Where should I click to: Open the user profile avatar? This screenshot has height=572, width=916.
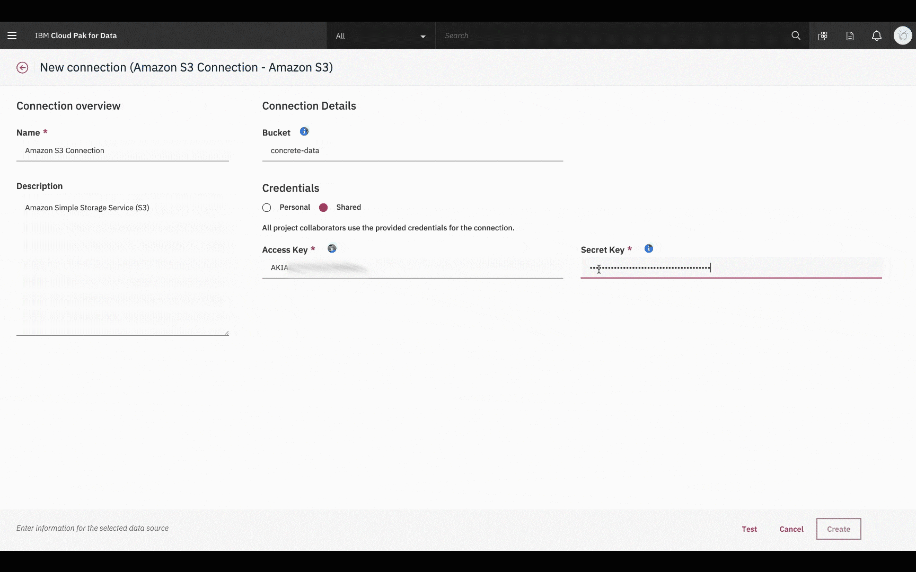coord(903,35)
